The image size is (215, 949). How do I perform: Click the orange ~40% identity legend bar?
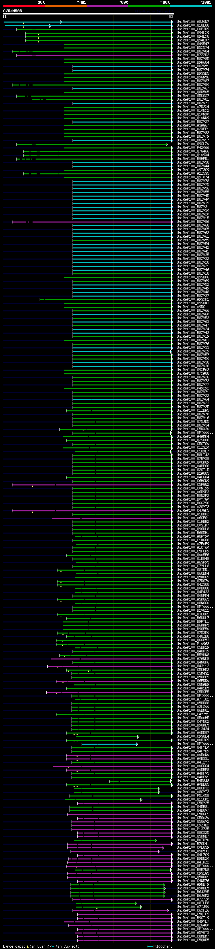pyautogui.click(x=66, y=6)
